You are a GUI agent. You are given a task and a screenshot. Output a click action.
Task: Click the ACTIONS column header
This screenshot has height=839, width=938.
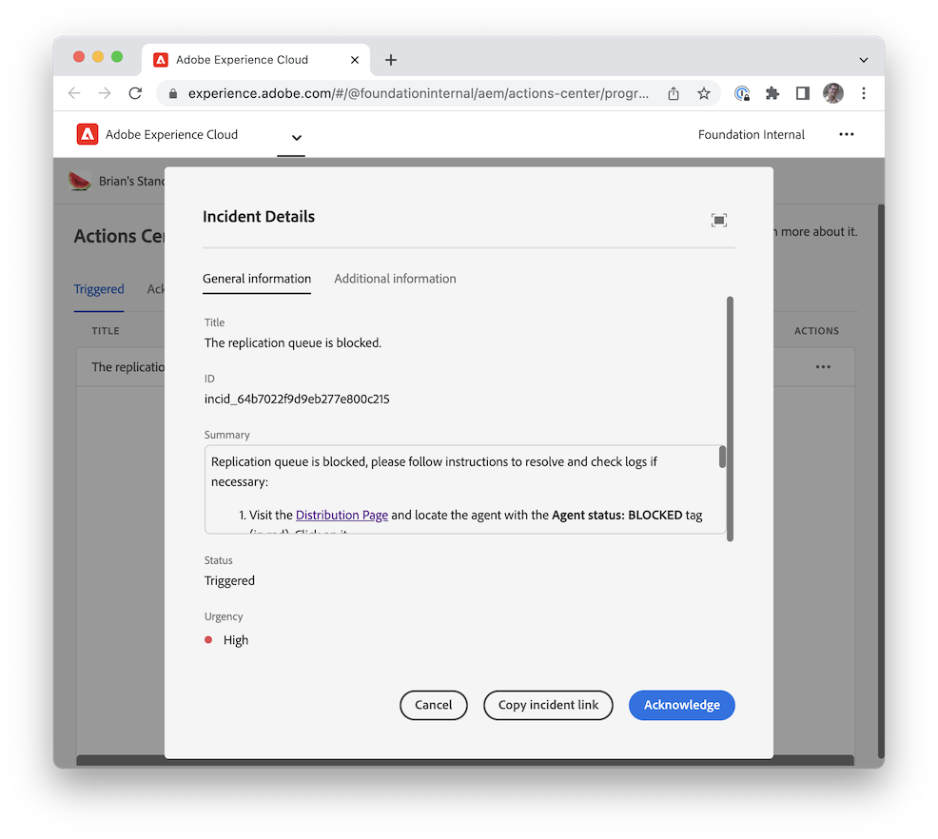pyautogui.click(x=816, y=331)
